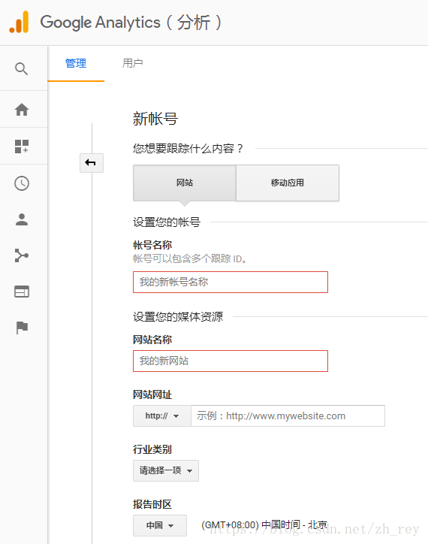Viewport: 428px width, 544px height.
Task: Open Conversions flag icon in sidebar
Action: [x=22, y=328]
